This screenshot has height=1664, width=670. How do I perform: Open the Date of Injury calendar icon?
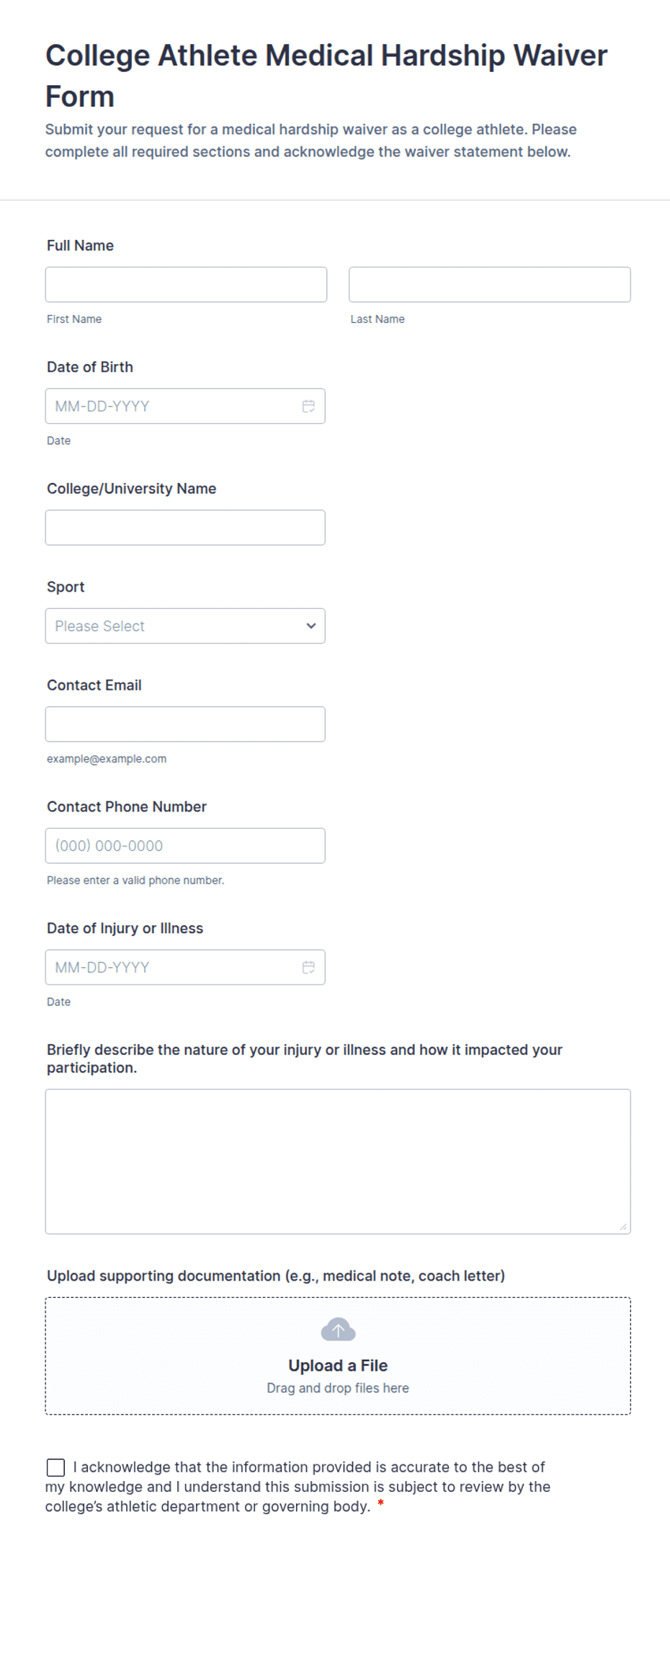click(308, 968)
